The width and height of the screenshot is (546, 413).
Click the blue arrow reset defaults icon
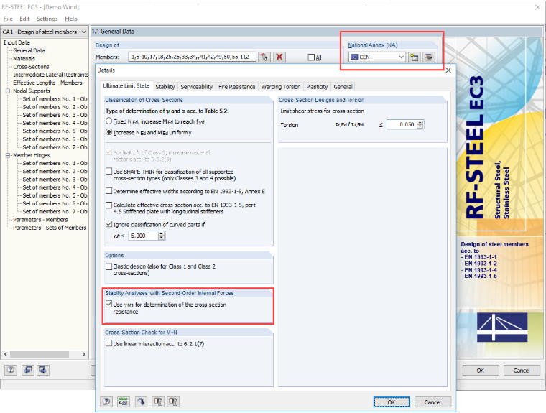tap(141, 402)
